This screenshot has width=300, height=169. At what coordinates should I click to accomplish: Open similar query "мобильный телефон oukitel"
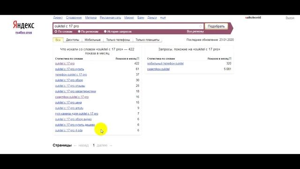coord(165,63)
